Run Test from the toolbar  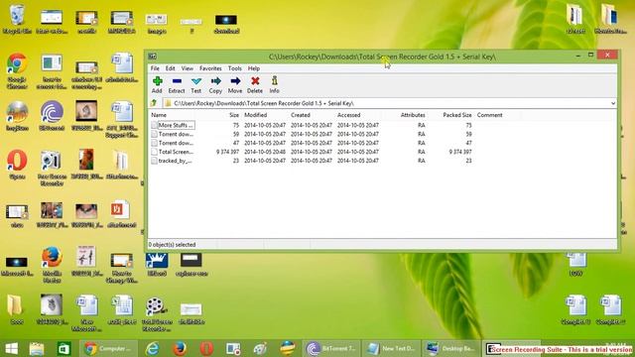(196, 85)
